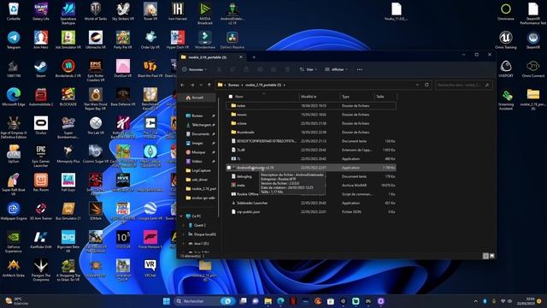
Task: Open the Afficher view dropdown
Action: click(x=336, y=69)
